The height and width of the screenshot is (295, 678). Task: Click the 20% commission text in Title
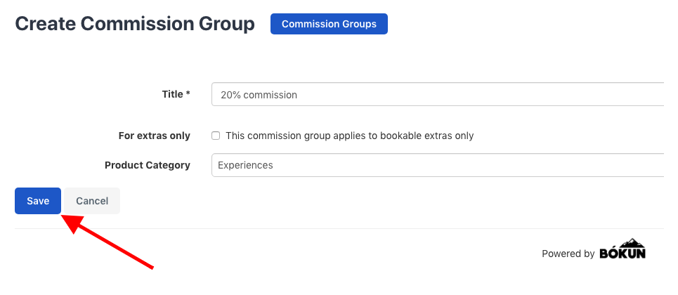259,95
